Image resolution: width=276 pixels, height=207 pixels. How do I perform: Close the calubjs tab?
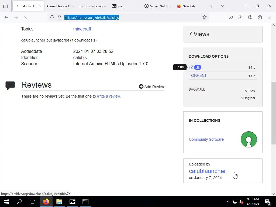(40, 6)
